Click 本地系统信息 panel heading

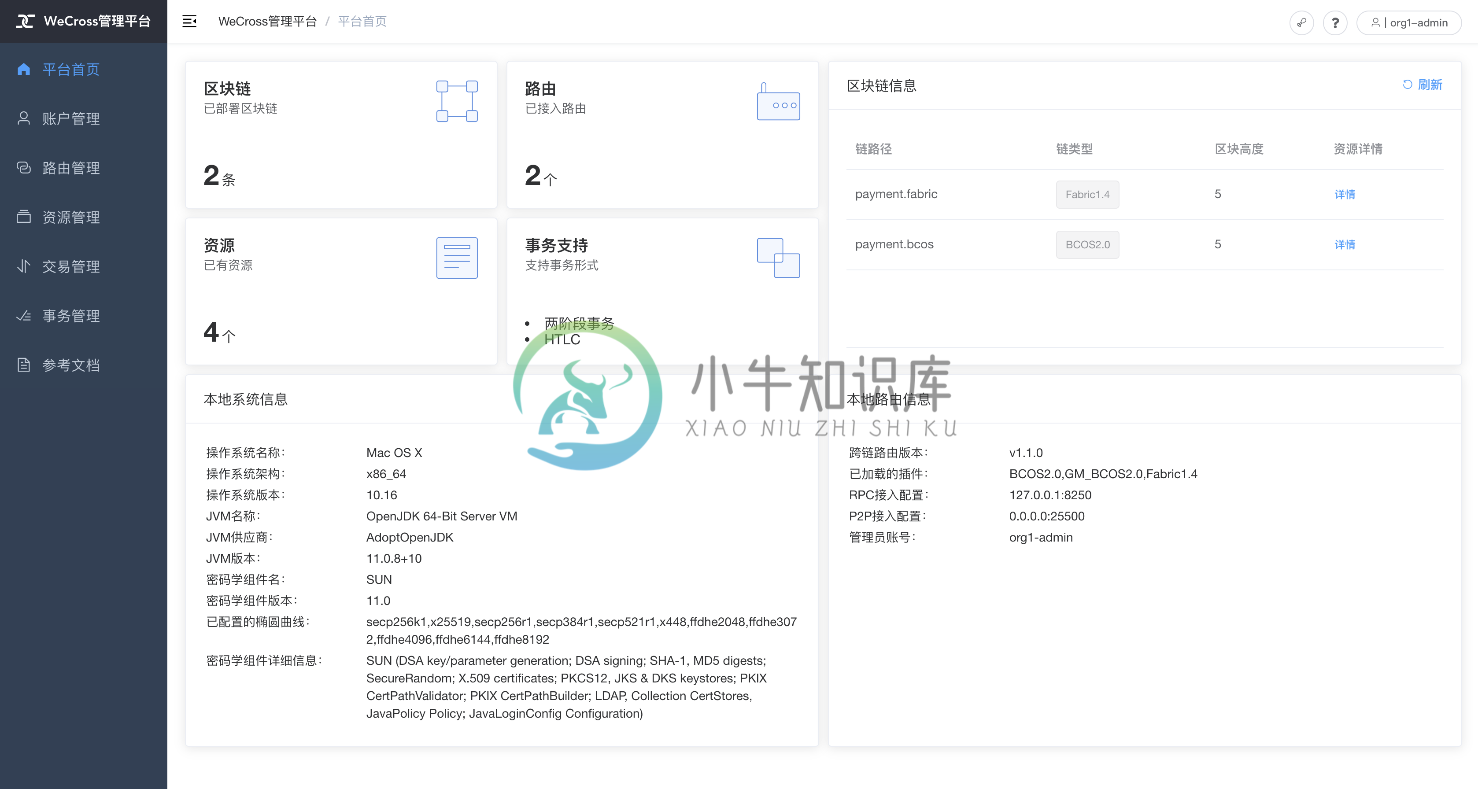(246, 399)
